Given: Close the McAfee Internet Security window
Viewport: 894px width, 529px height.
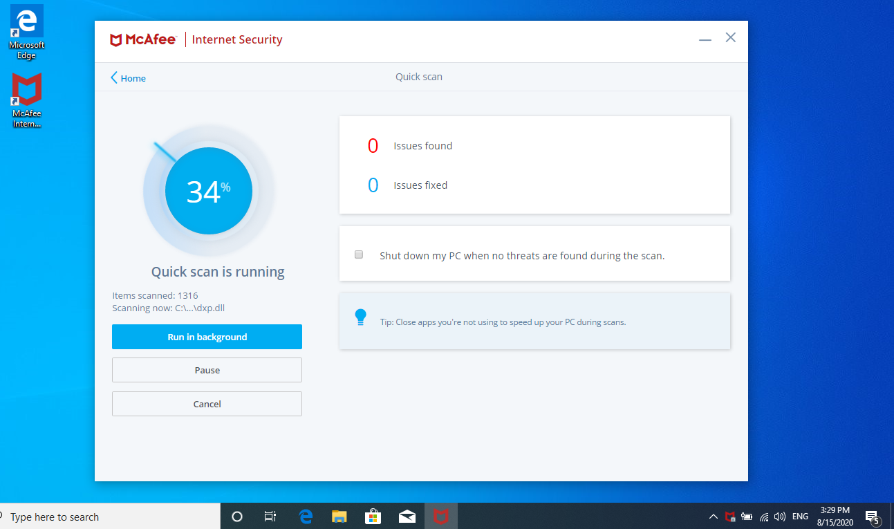Looking at the screenshot, I should point(730,38).
